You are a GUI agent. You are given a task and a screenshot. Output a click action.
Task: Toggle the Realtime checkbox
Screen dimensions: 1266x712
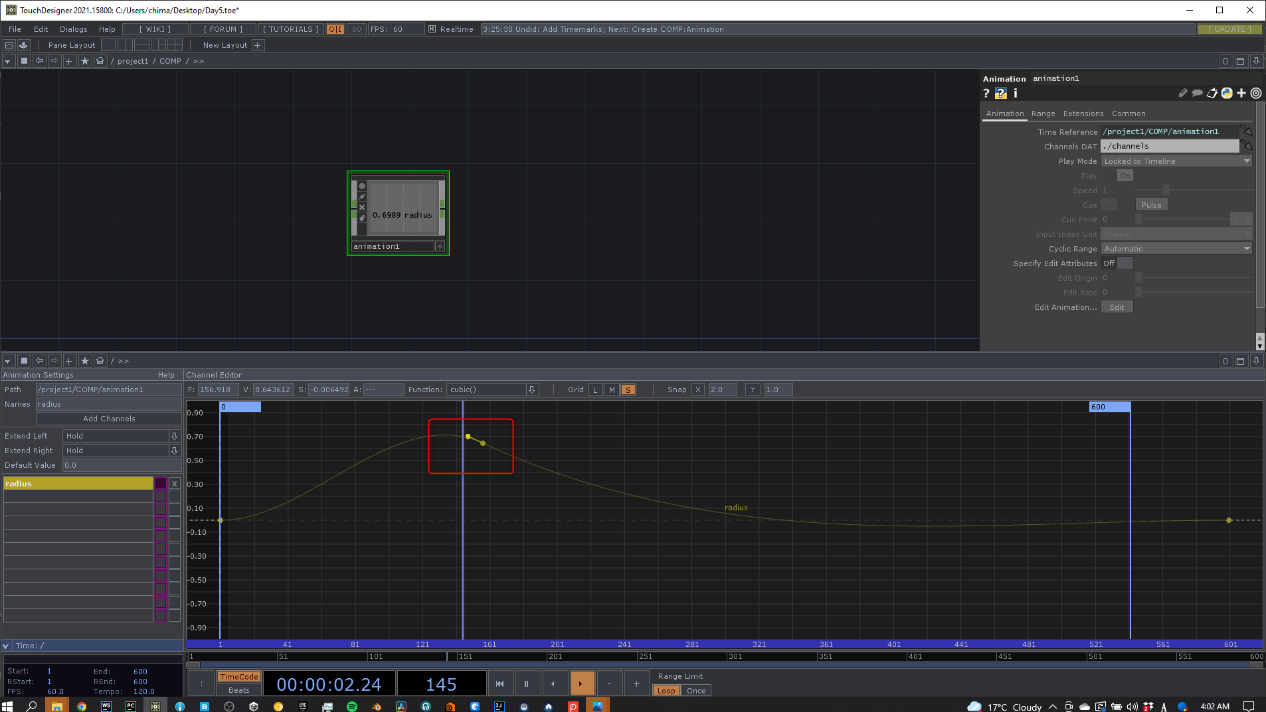click(x=432, y=29)
